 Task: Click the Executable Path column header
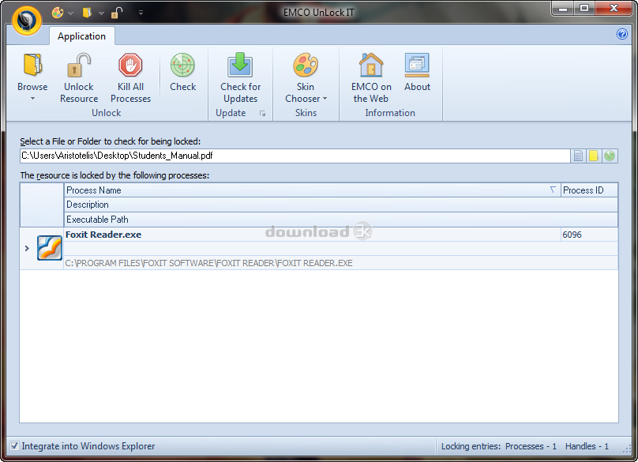click(341, 220)
